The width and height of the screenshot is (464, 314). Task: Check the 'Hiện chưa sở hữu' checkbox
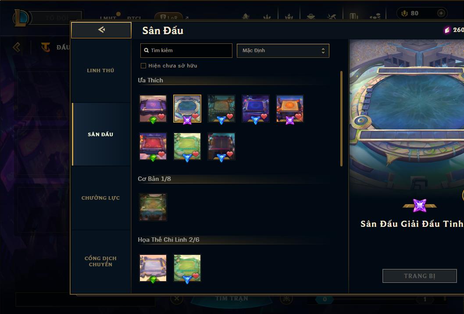[143, 66]
